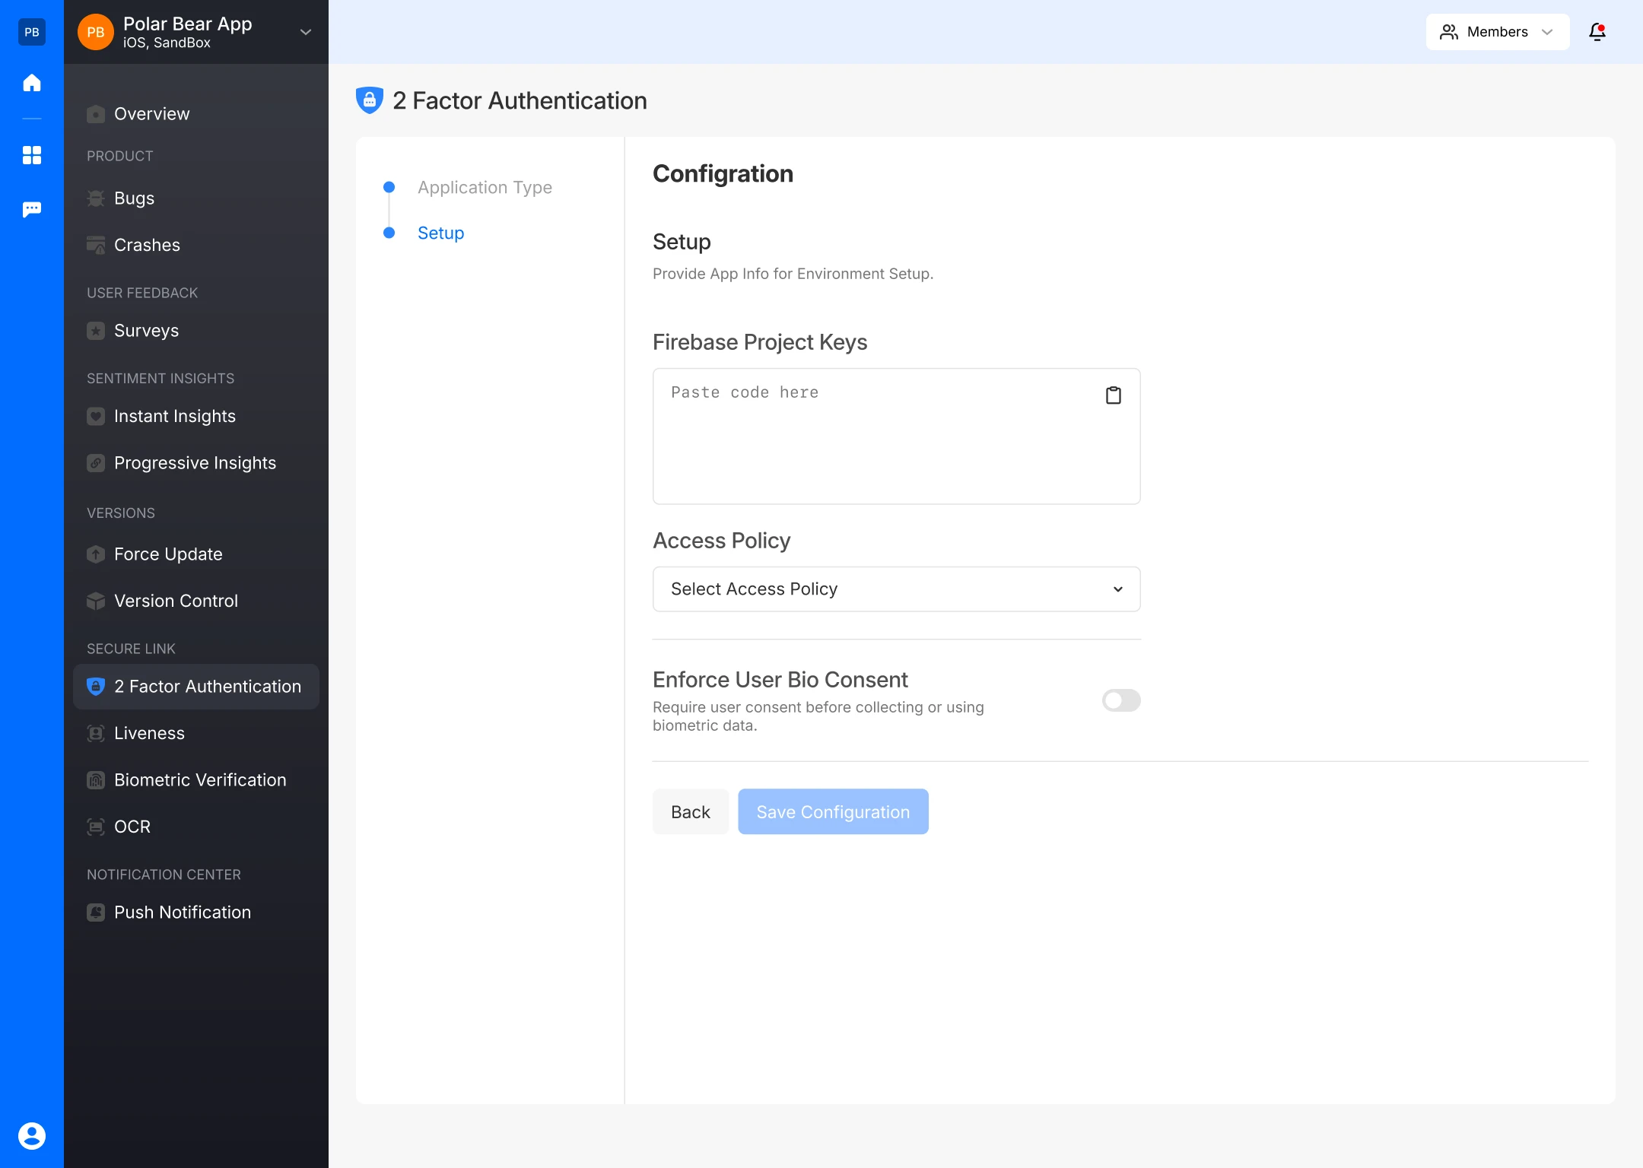Viewport: 1643px width, 1168px height.
Task: Expand the Polar Bear App switcher
Action: point(305,32)
